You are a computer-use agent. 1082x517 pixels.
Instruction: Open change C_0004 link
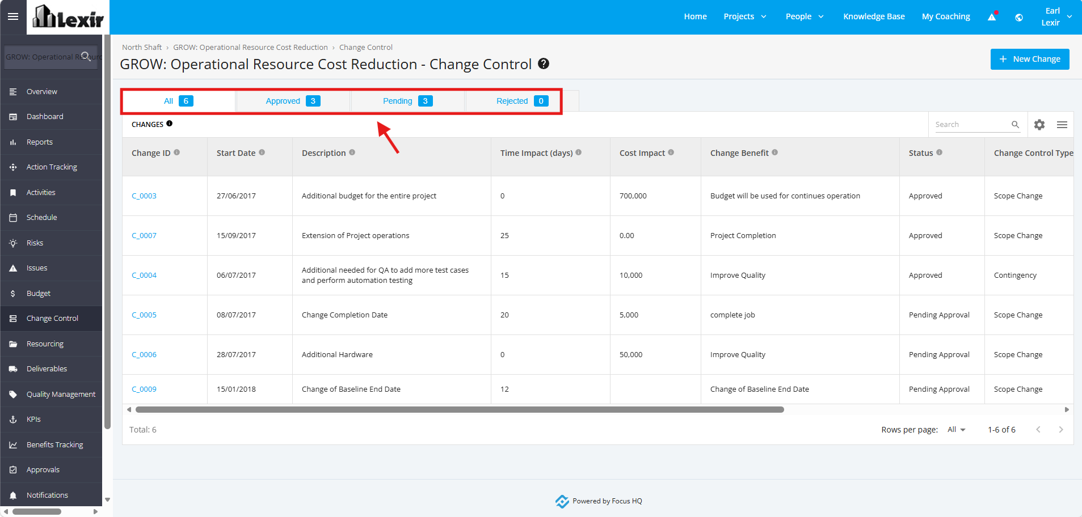click(144, 276)
